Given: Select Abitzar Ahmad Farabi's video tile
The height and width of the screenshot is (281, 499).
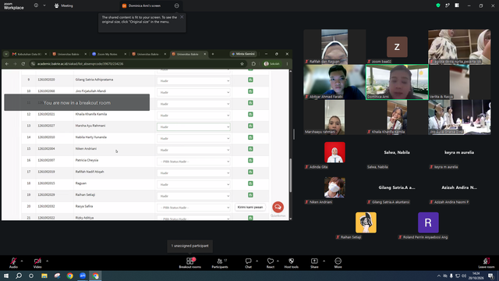Looking at the screenshot, I should point(334,82).
